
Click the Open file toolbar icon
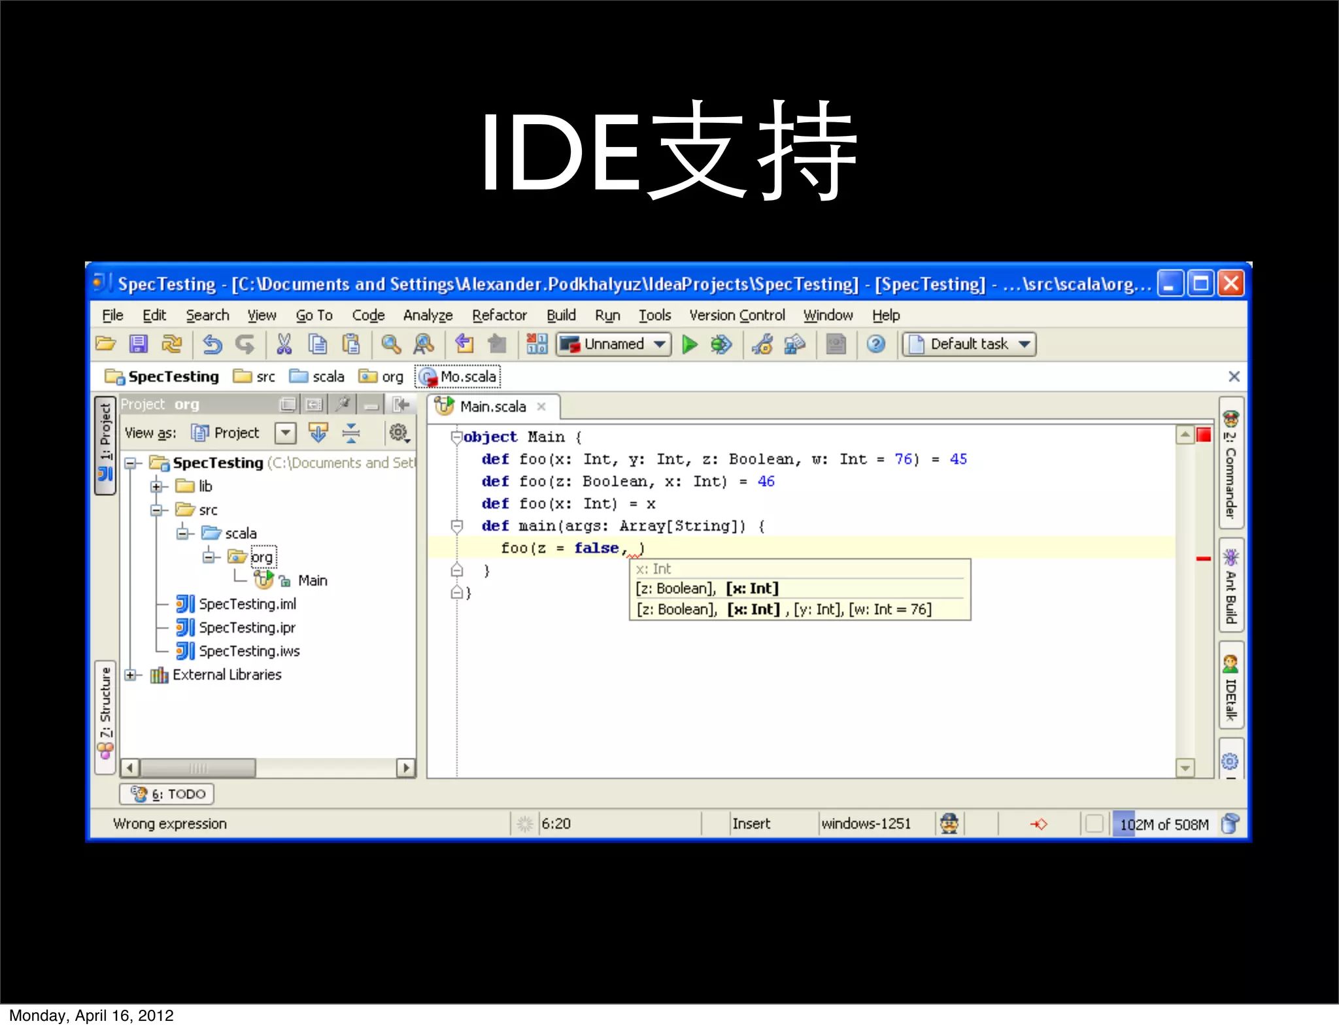105,344
